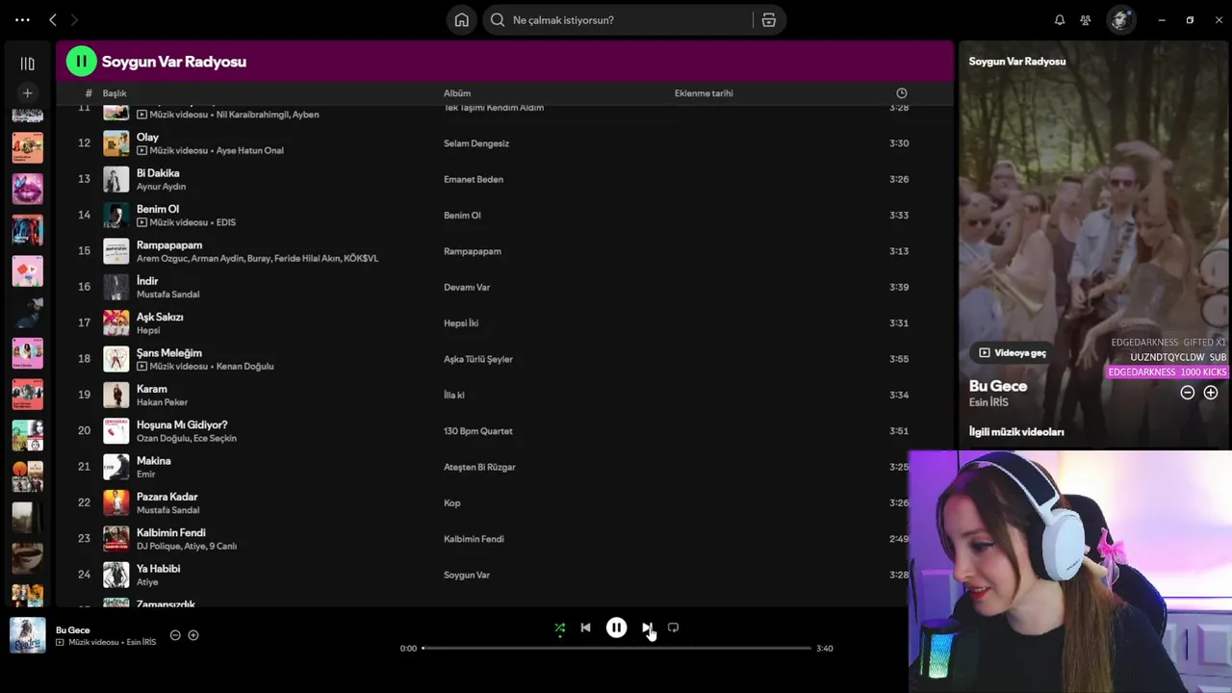Viewport: 1232px width, 693px height.
Task: Sort by the Albüm column header
Action: tap(457, 93)
